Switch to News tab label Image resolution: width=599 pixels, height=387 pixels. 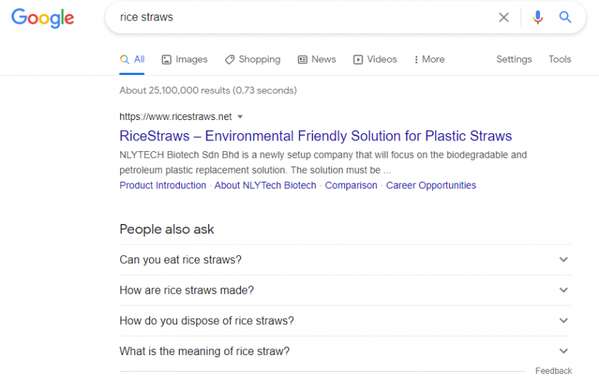324,59
